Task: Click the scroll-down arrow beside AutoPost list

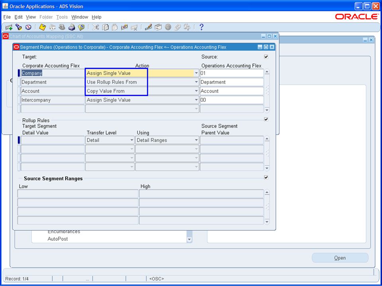Action: click(x=189, y=240)
